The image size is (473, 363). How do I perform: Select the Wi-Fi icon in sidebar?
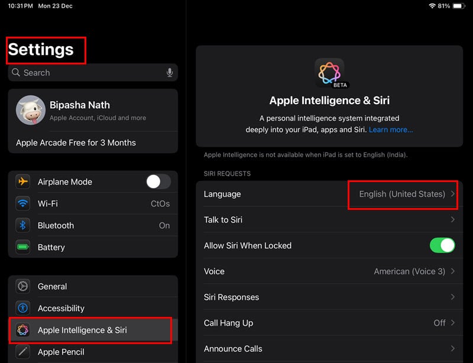click(23, 203)
